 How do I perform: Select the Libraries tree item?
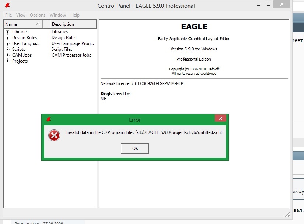(20, 32)
